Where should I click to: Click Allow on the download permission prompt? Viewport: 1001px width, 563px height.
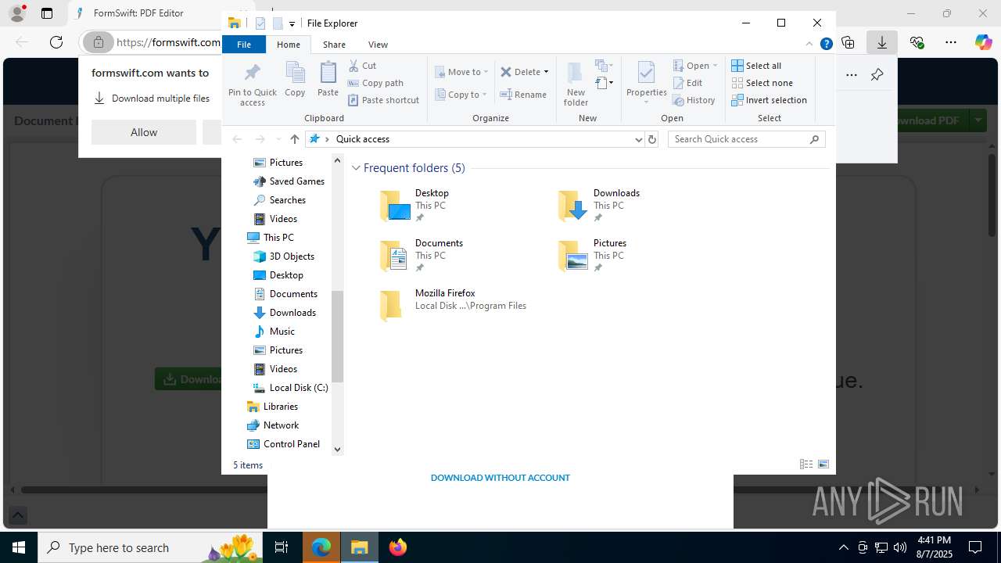click(144, 132)
